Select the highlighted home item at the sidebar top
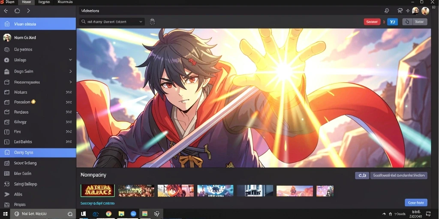The height and width of the screenshot is (219, 439). (x=38, y=24)
